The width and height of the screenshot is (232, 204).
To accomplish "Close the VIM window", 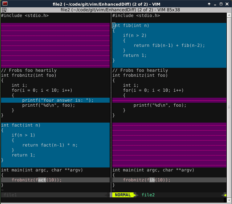I will tap(227, 4).
